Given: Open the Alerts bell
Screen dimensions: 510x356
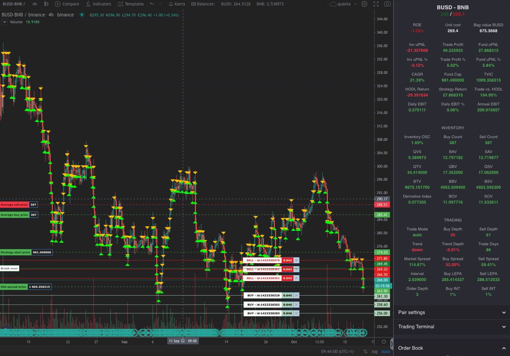Looking at the screenshot, I should [x=177, y=4].
